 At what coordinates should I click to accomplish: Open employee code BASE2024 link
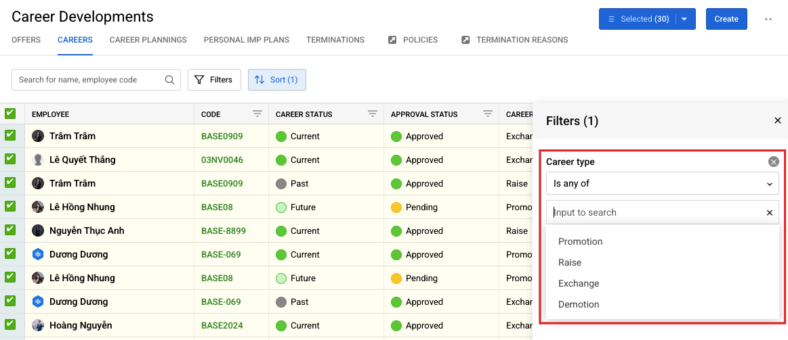pyautogui.click(x=222, y=325)
